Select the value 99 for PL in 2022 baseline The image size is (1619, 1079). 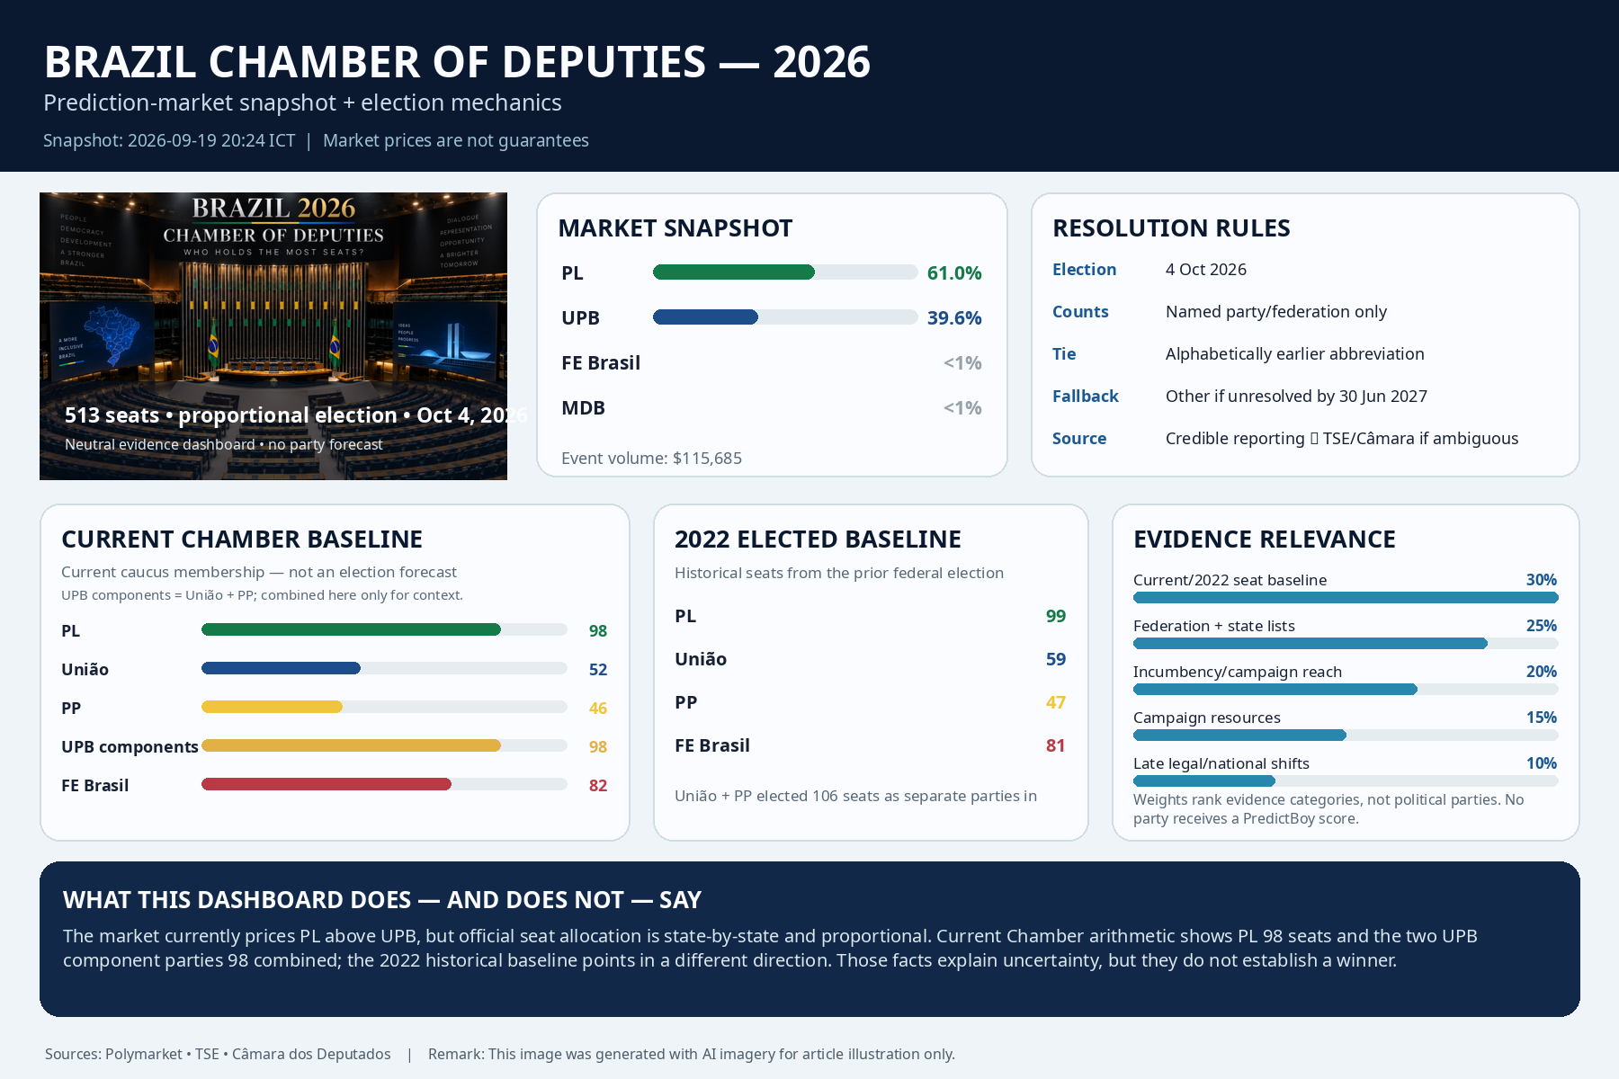[1056, 617]
